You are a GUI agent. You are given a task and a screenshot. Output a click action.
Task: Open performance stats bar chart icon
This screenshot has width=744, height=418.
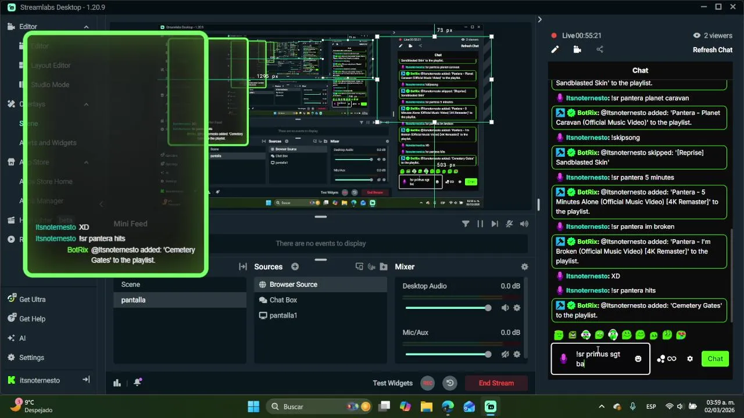(x=117, y=383)
